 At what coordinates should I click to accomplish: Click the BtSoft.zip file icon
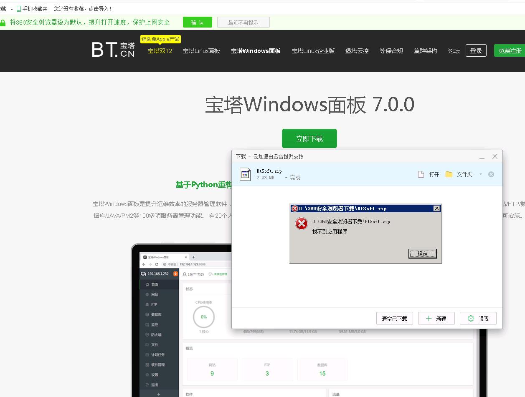(x=245, y=174)
